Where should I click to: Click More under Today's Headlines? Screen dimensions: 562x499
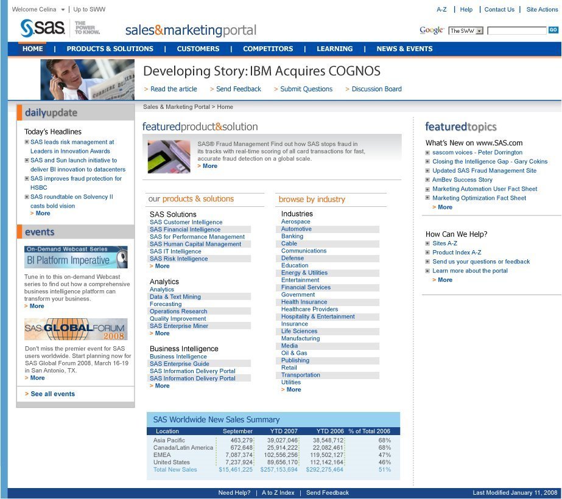tap(43, 213)
